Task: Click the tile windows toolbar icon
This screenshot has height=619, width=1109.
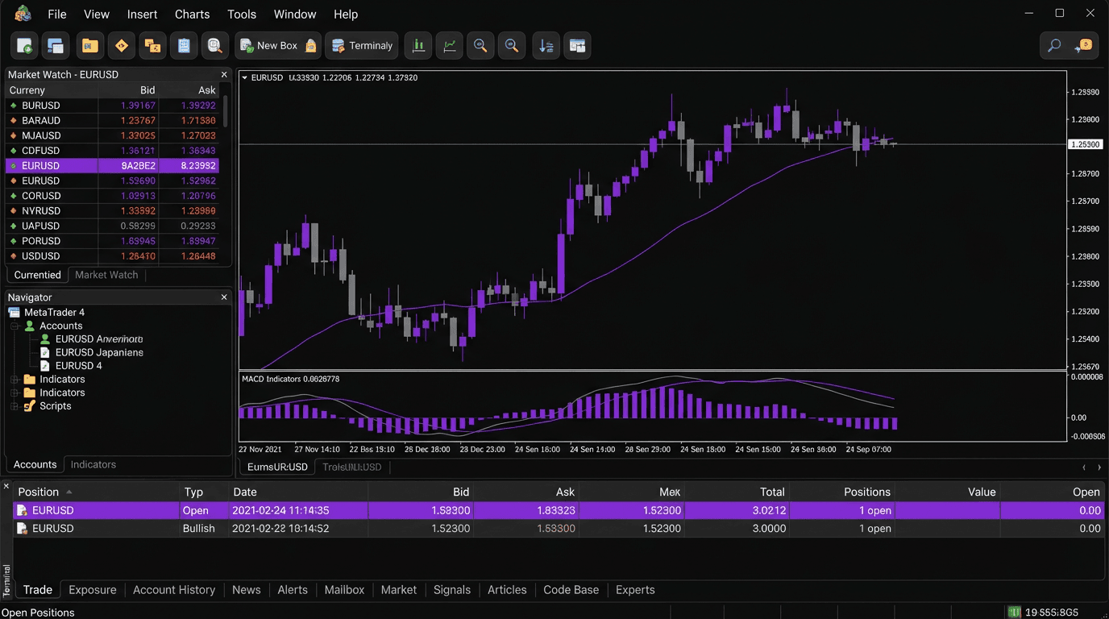Action: 577,46
